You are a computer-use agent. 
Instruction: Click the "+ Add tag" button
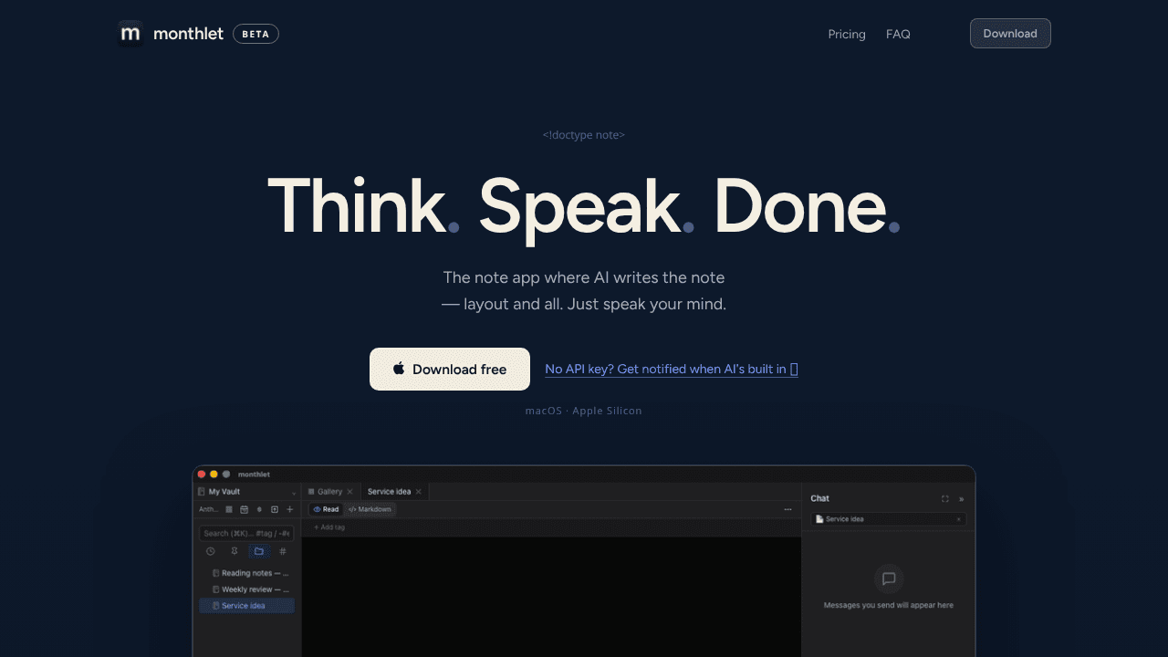(329, 527)
